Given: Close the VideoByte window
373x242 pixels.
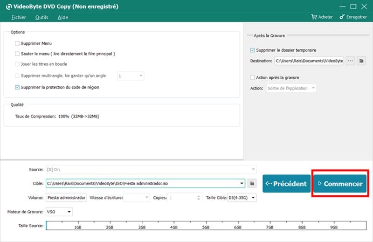Looking at the screenshot, I should (x=364, y=7).
